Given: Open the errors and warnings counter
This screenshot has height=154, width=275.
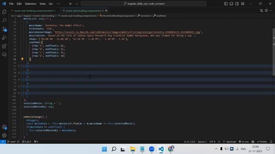Looking at the screenshot, I should pos(27,142).
